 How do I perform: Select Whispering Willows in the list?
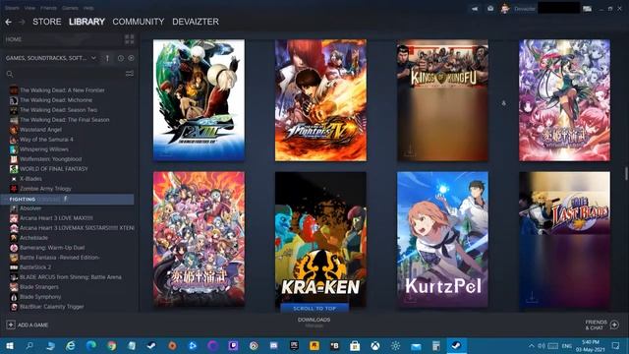44,149
